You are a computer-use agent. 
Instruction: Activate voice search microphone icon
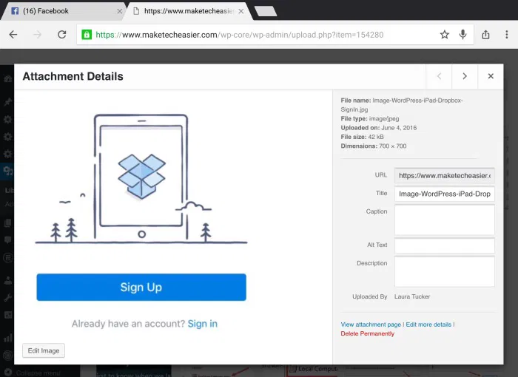click(463, 35)
